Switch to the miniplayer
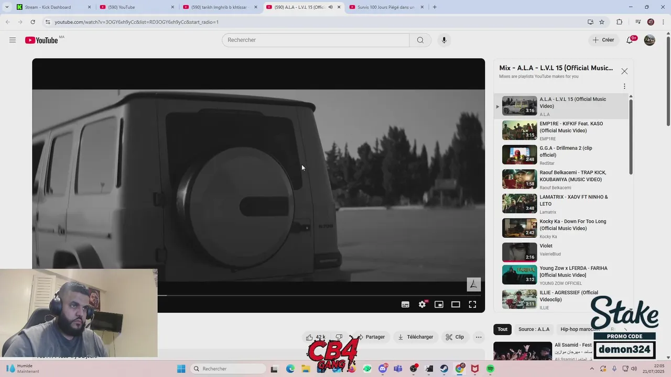 tap(439, 304)
